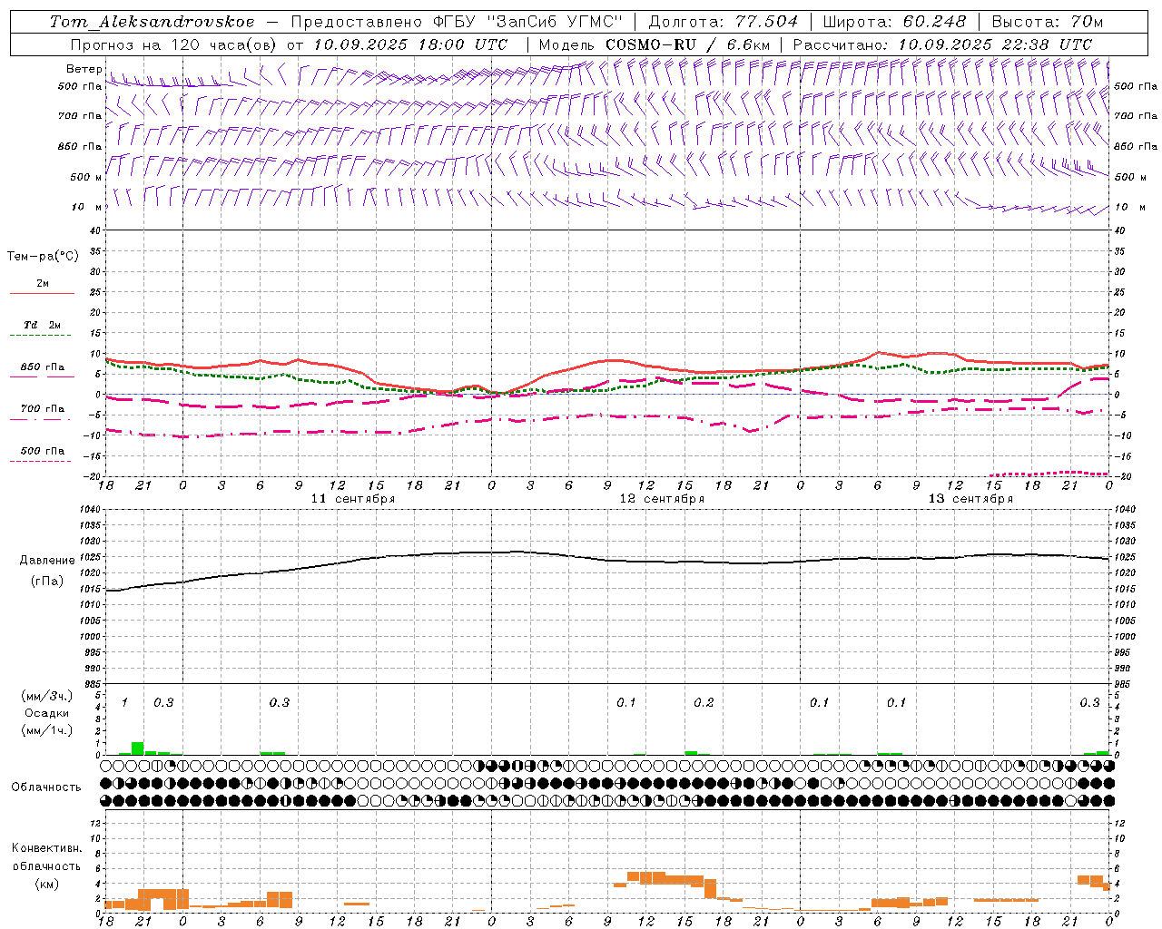Screen dimensions: 1162x929
Task: Click the tallest green precipitation bar
Action: click(137, 748)
